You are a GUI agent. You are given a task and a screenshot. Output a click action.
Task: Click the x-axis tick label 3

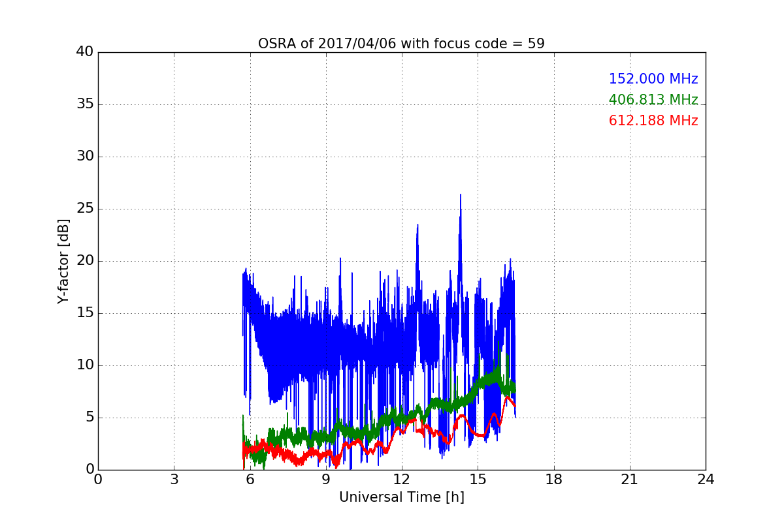(x=174, y=480)
